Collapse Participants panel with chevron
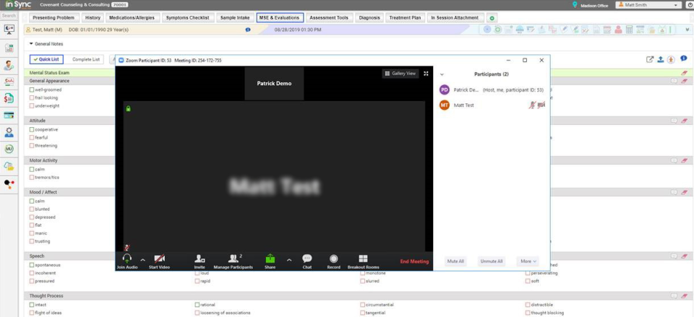694x317 pixels. [442, 74]
